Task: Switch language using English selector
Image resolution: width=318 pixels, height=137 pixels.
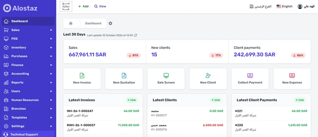Action: click(285, 7)
